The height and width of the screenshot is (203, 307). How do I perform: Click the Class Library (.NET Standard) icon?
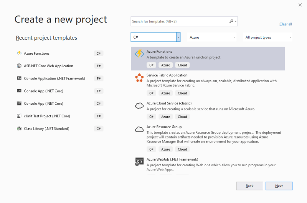click(19, 128)
